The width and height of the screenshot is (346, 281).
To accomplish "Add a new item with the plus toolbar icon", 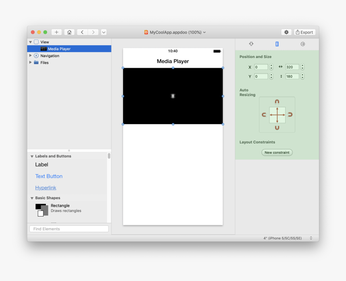I will coord(56,32).
